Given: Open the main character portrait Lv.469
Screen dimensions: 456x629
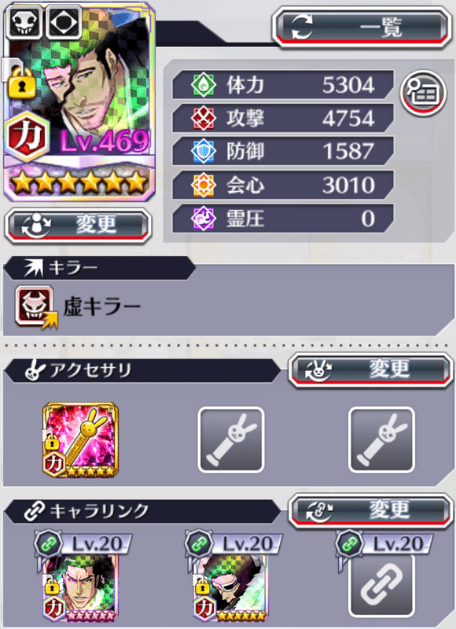Looking at the screenshot, I should [79, 102].
